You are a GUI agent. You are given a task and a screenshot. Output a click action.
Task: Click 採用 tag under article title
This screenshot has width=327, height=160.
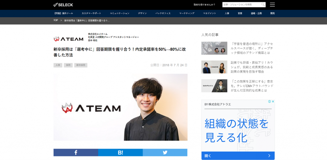point(68,65)
